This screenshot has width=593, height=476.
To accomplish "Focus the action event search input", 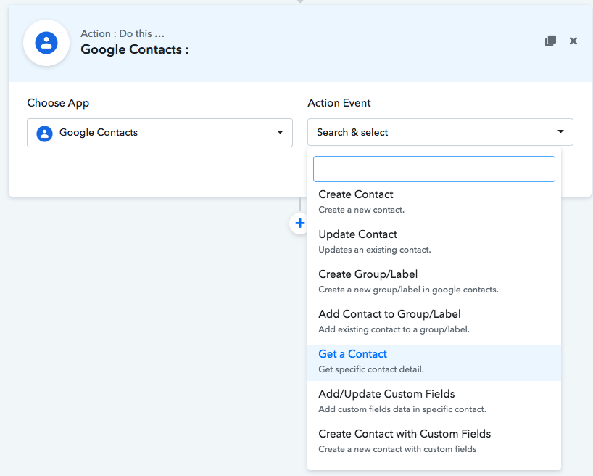I will (434, 169).
